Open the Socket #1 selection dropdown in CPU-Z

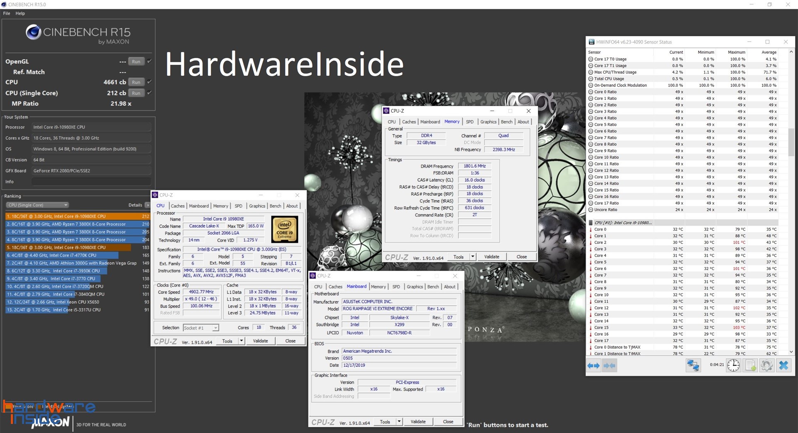point(216,327)
